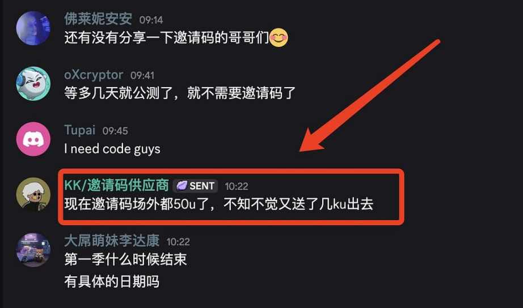Open 大屌萌妹李达康's avatar picture
Image resolution: width=523 pixels, height=308 pixels.
click(33, 250)
